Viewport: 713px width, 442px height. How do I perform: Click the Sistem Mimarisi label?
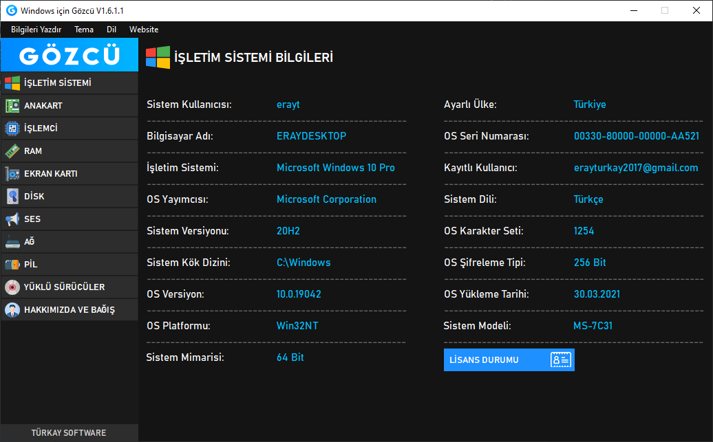(185, 357)
